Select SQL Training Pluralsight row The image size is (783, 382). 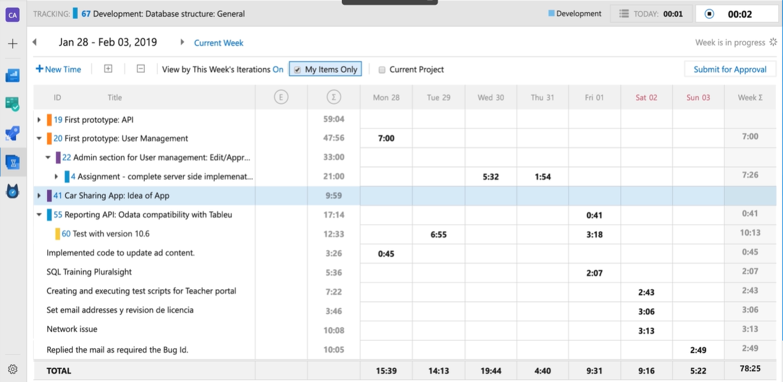(89, 272)
